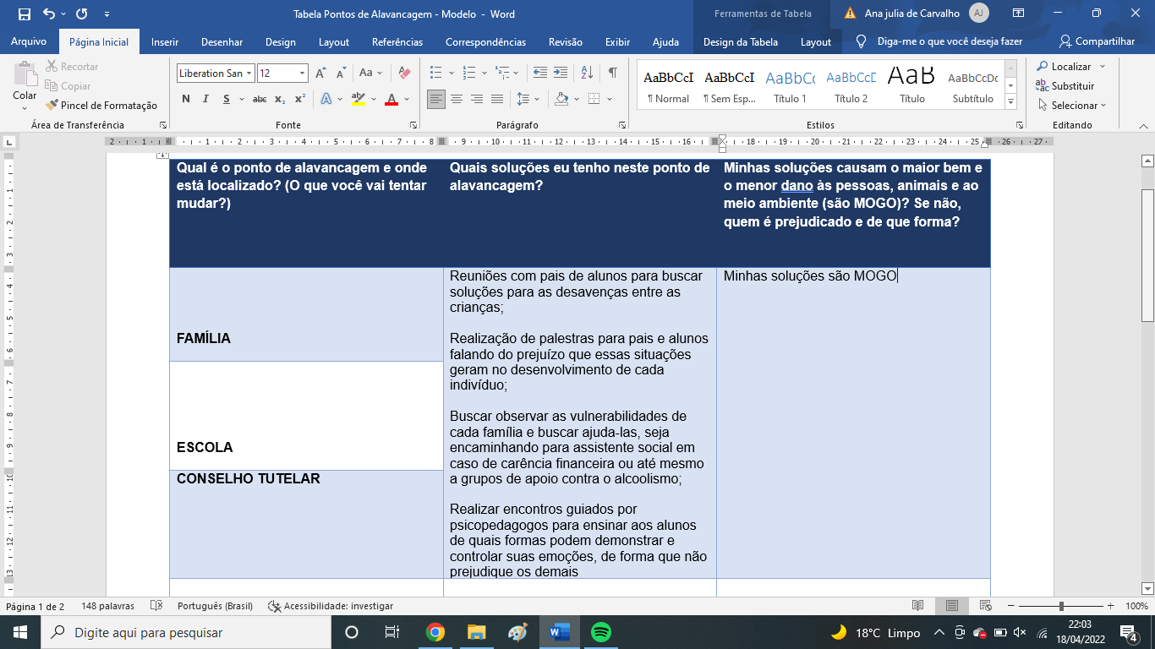Click the Increase Indent icon
This screenshot has width=1155, height=649.
click(561, 74)
